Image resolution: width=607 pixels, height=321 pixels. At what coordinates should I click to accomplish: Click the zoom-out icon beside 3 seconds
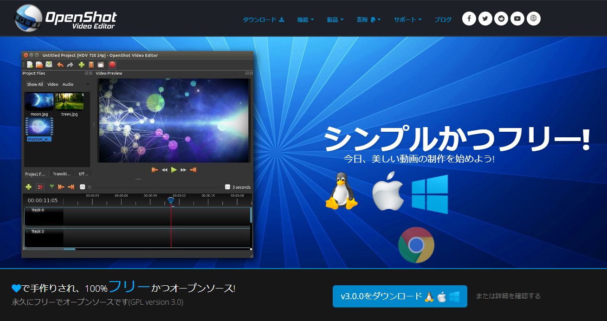point(227,187)
